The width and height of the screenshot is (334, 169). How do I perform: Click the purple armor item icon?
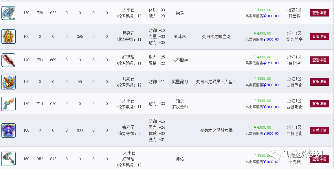point(8,130)
